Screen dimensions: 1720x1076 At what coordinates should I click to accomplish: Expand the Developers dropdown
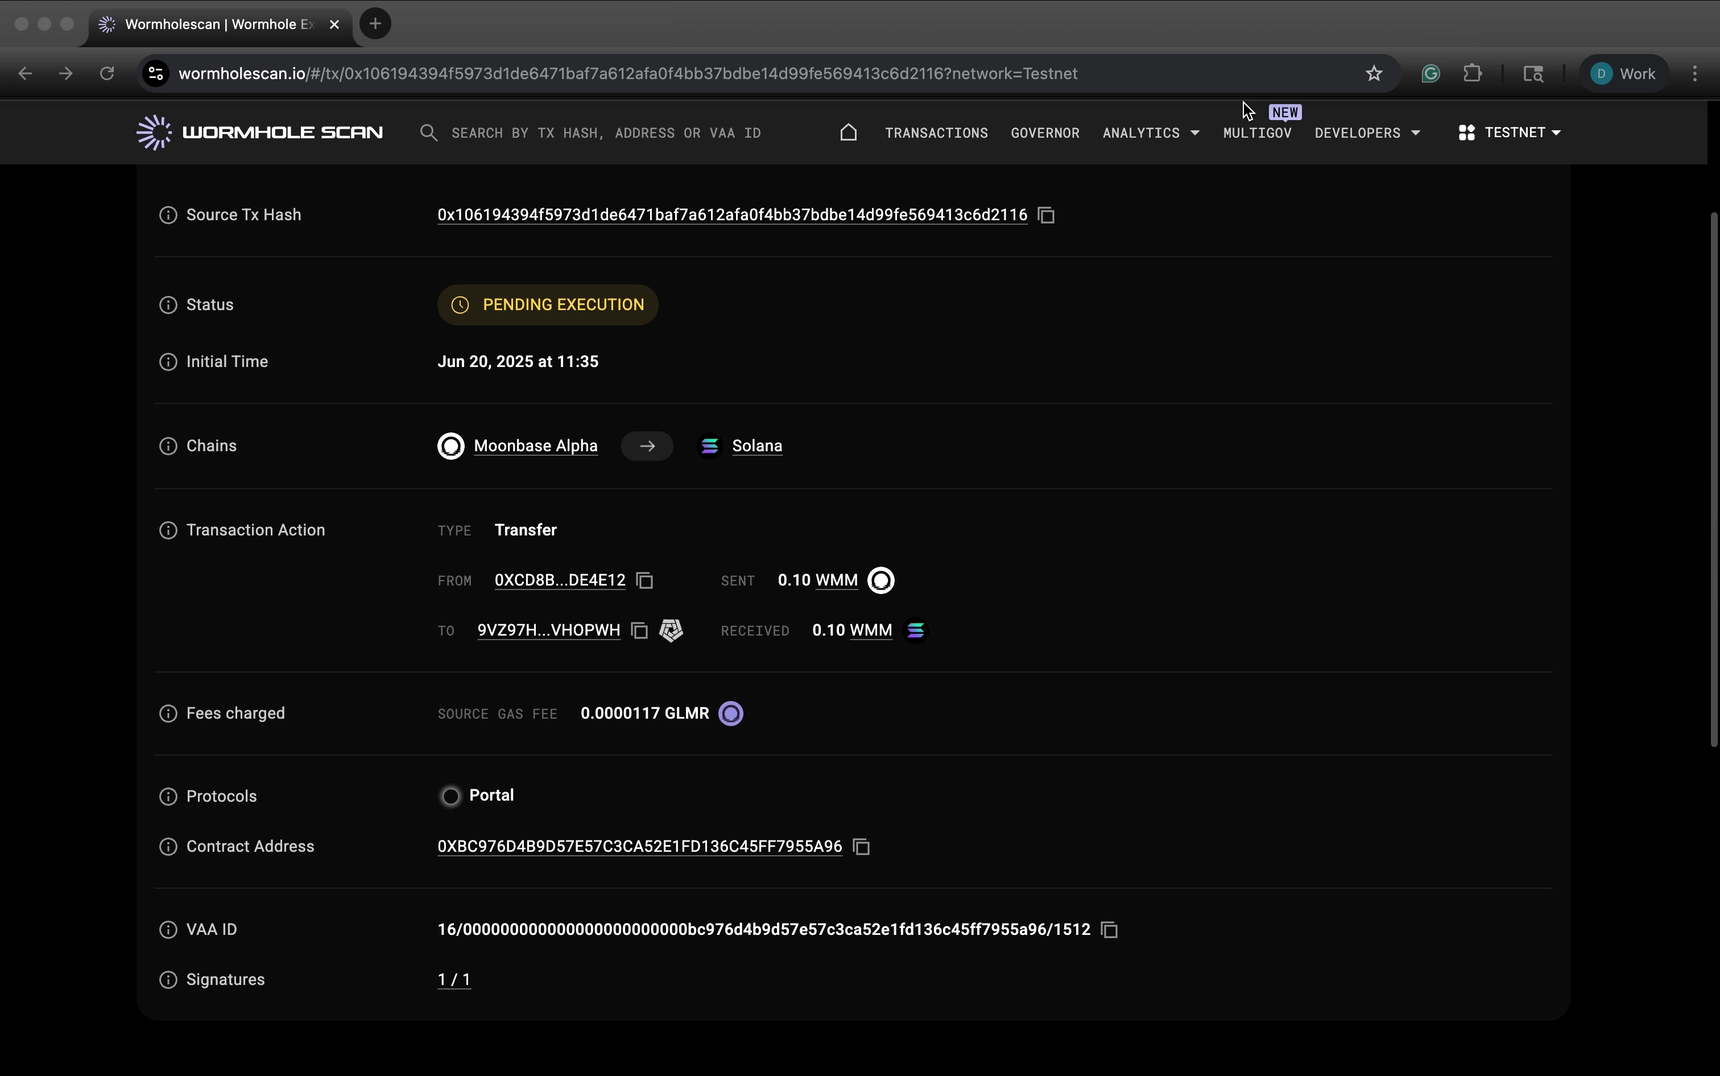click(x=1367, y=133)
